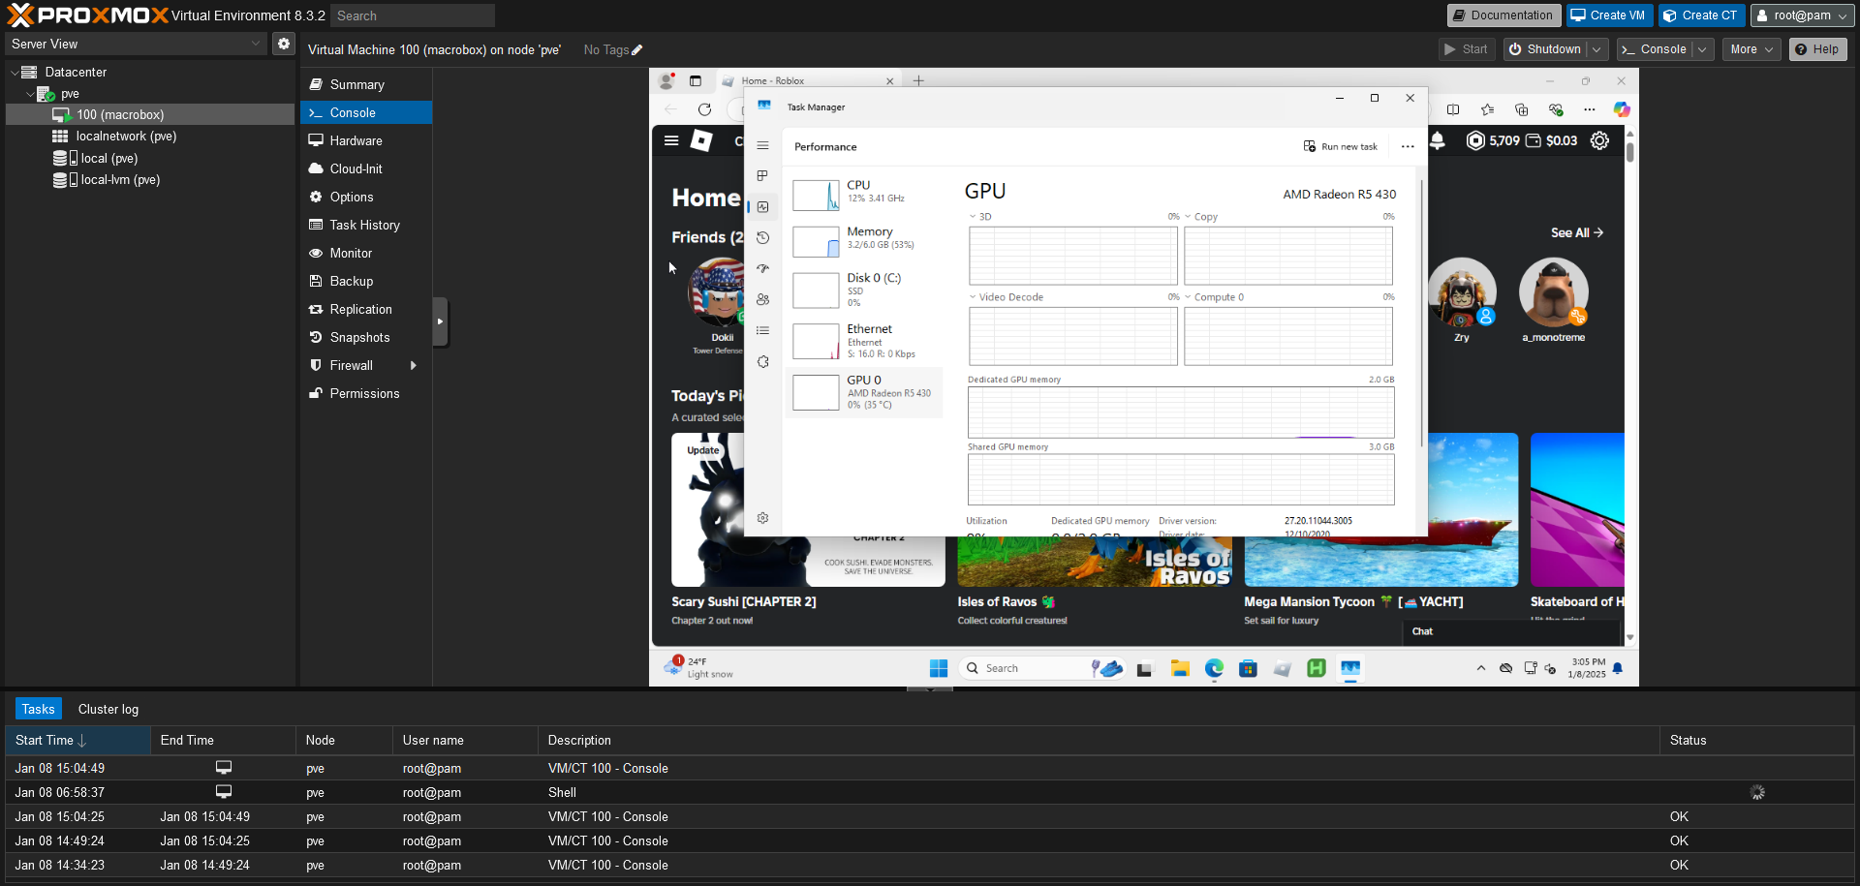Click the Robux balance icon in Roblox

[x=1475, y=141]
